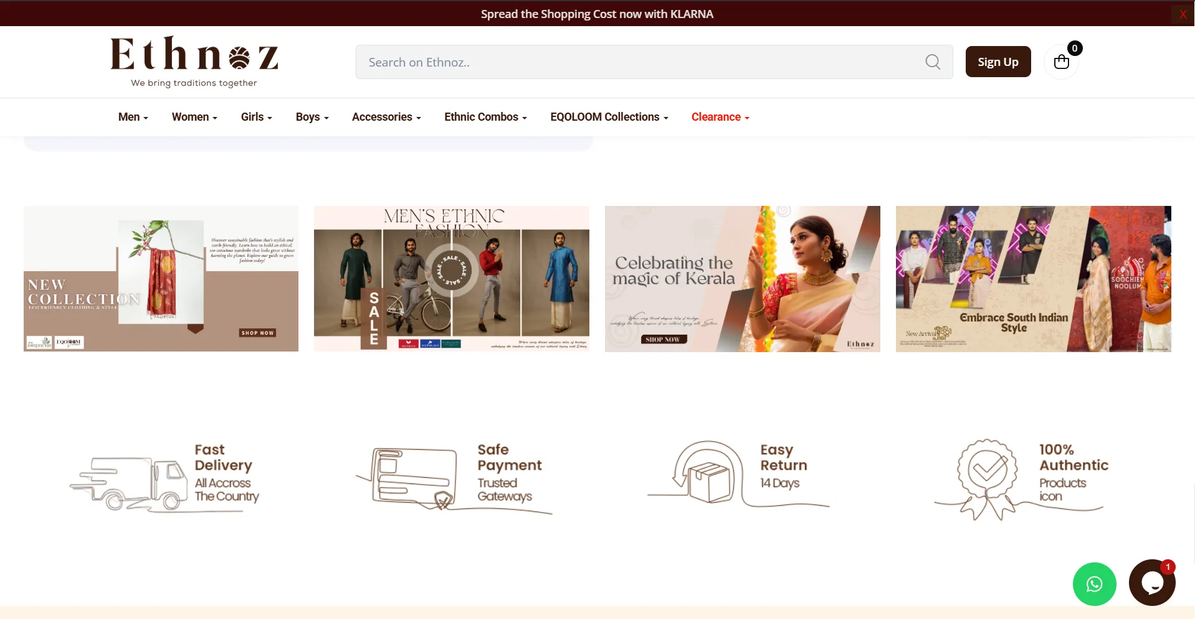Viewport: 1195px width, 619px height.
Task: Click SHOP NOW on New Collection banner
Action: click(x=258, y=333)
